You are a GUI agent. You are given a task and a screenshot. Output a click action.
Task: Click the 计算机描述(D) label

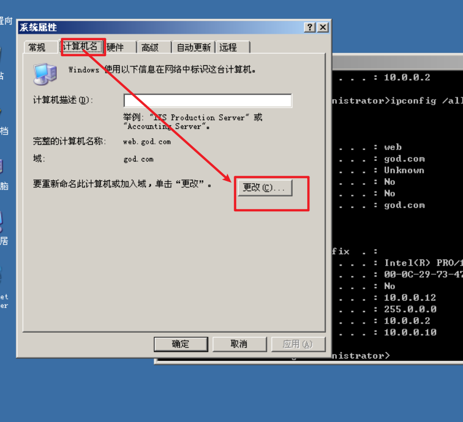[63, 100]
